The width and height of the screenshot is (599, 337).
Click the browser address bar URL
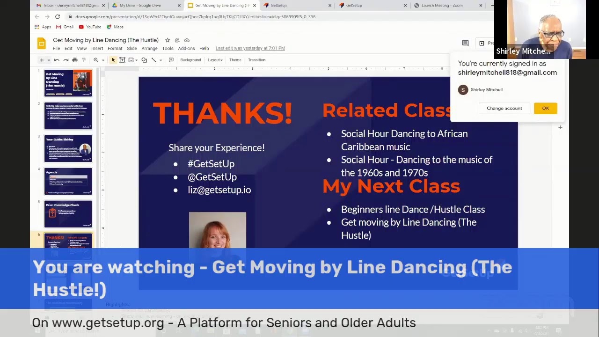[x=195, y=16]
